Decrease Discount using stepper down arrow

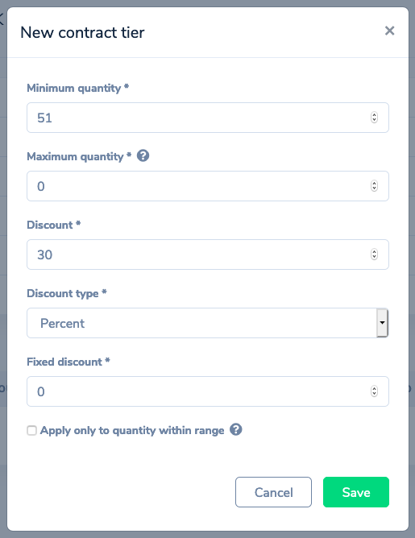(374, 257)
